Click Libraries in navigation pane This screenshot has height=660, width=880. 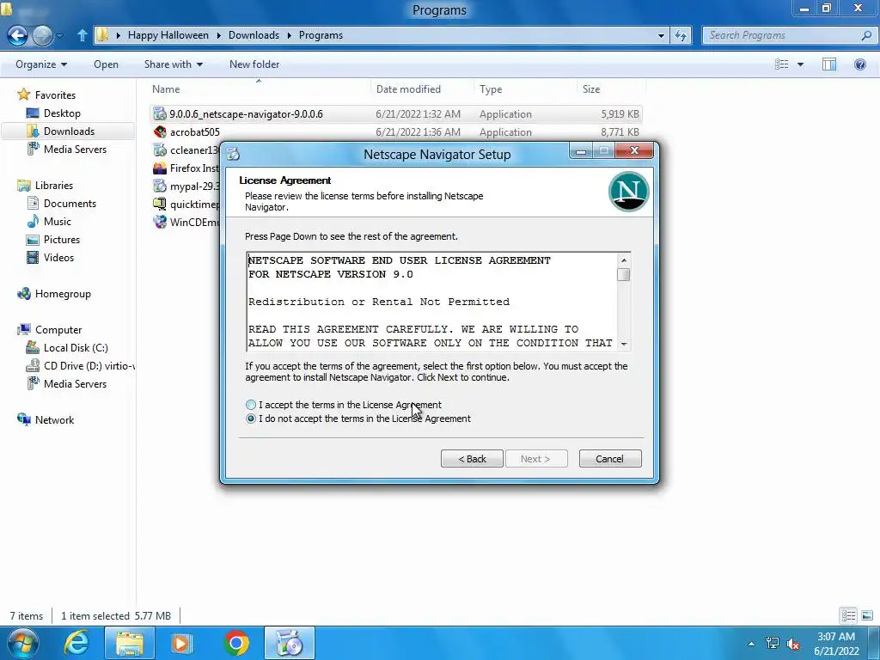click(x=54, y=186)
